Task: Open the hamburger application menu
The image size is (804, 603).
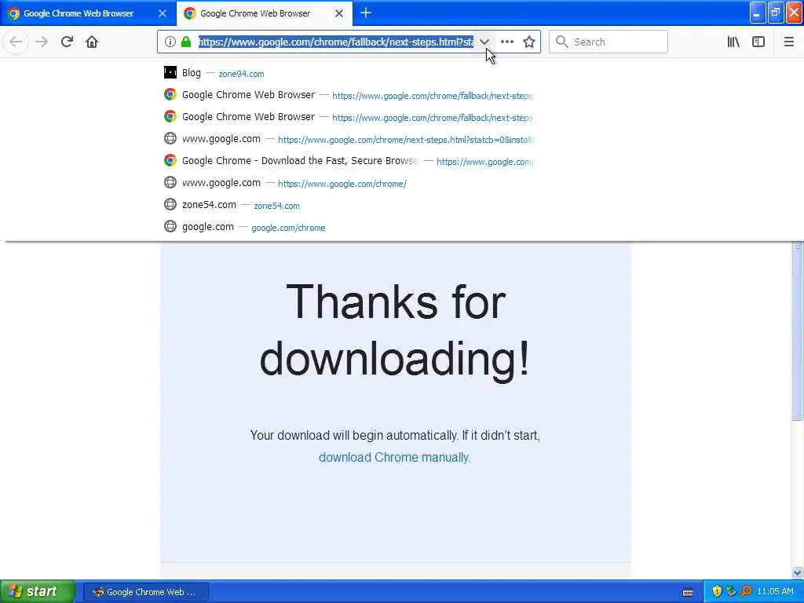Action: [x=789, y=42]
